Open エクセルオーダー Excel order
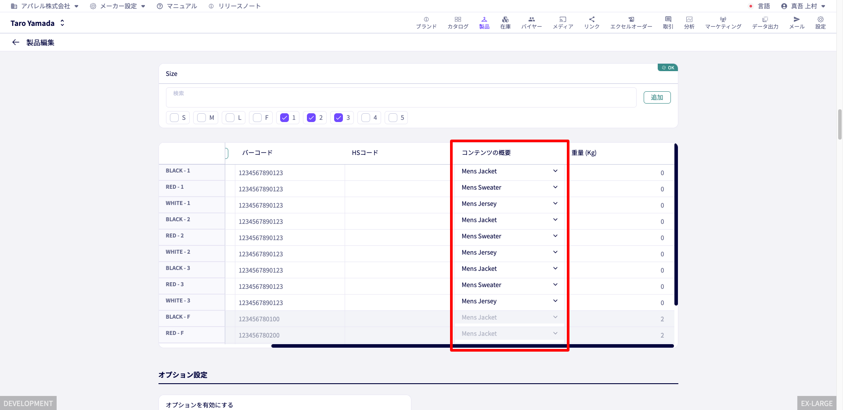843x410 pixels. [631, 23]
